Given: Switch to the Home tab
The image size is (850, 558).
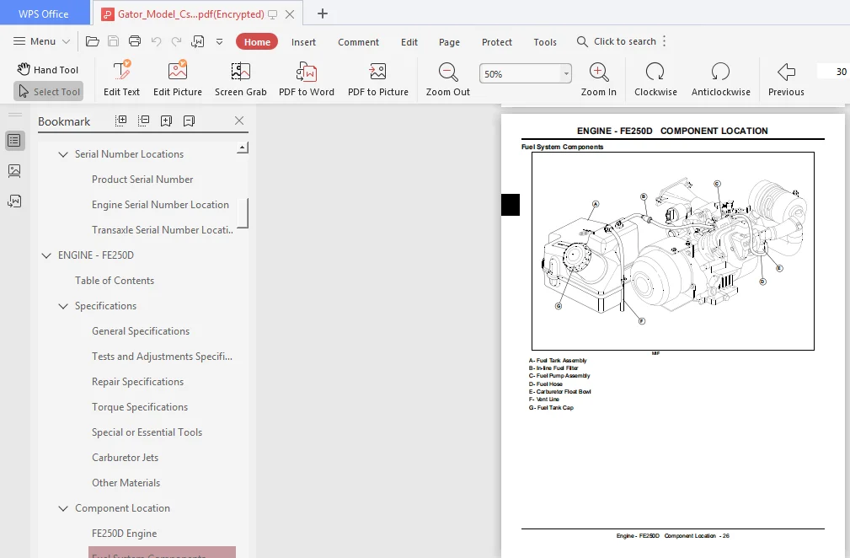Looking at the screenshot, I should [257, 42].
